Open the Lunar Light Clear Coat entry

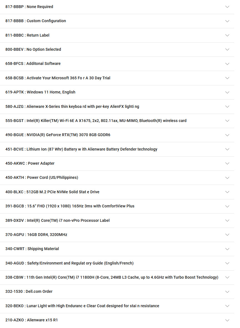click(x=82, y=306)
